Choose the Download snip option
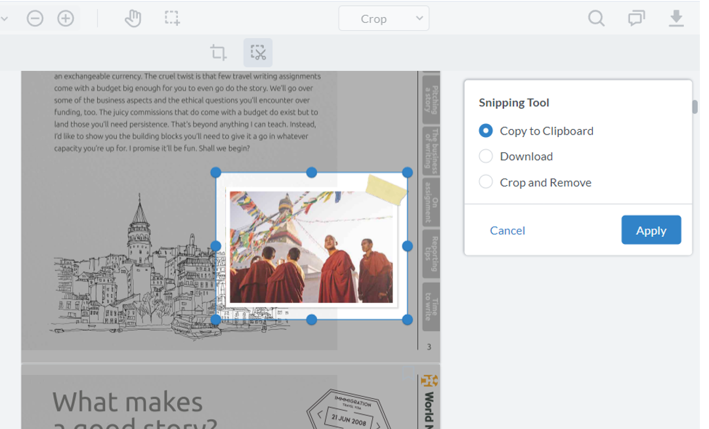The height and width of the screenshot is (429, 709). click(485, 156)
